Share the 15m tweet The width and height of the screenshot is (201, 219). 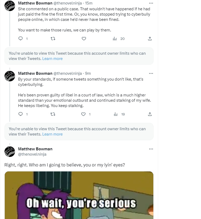[150, 39]
